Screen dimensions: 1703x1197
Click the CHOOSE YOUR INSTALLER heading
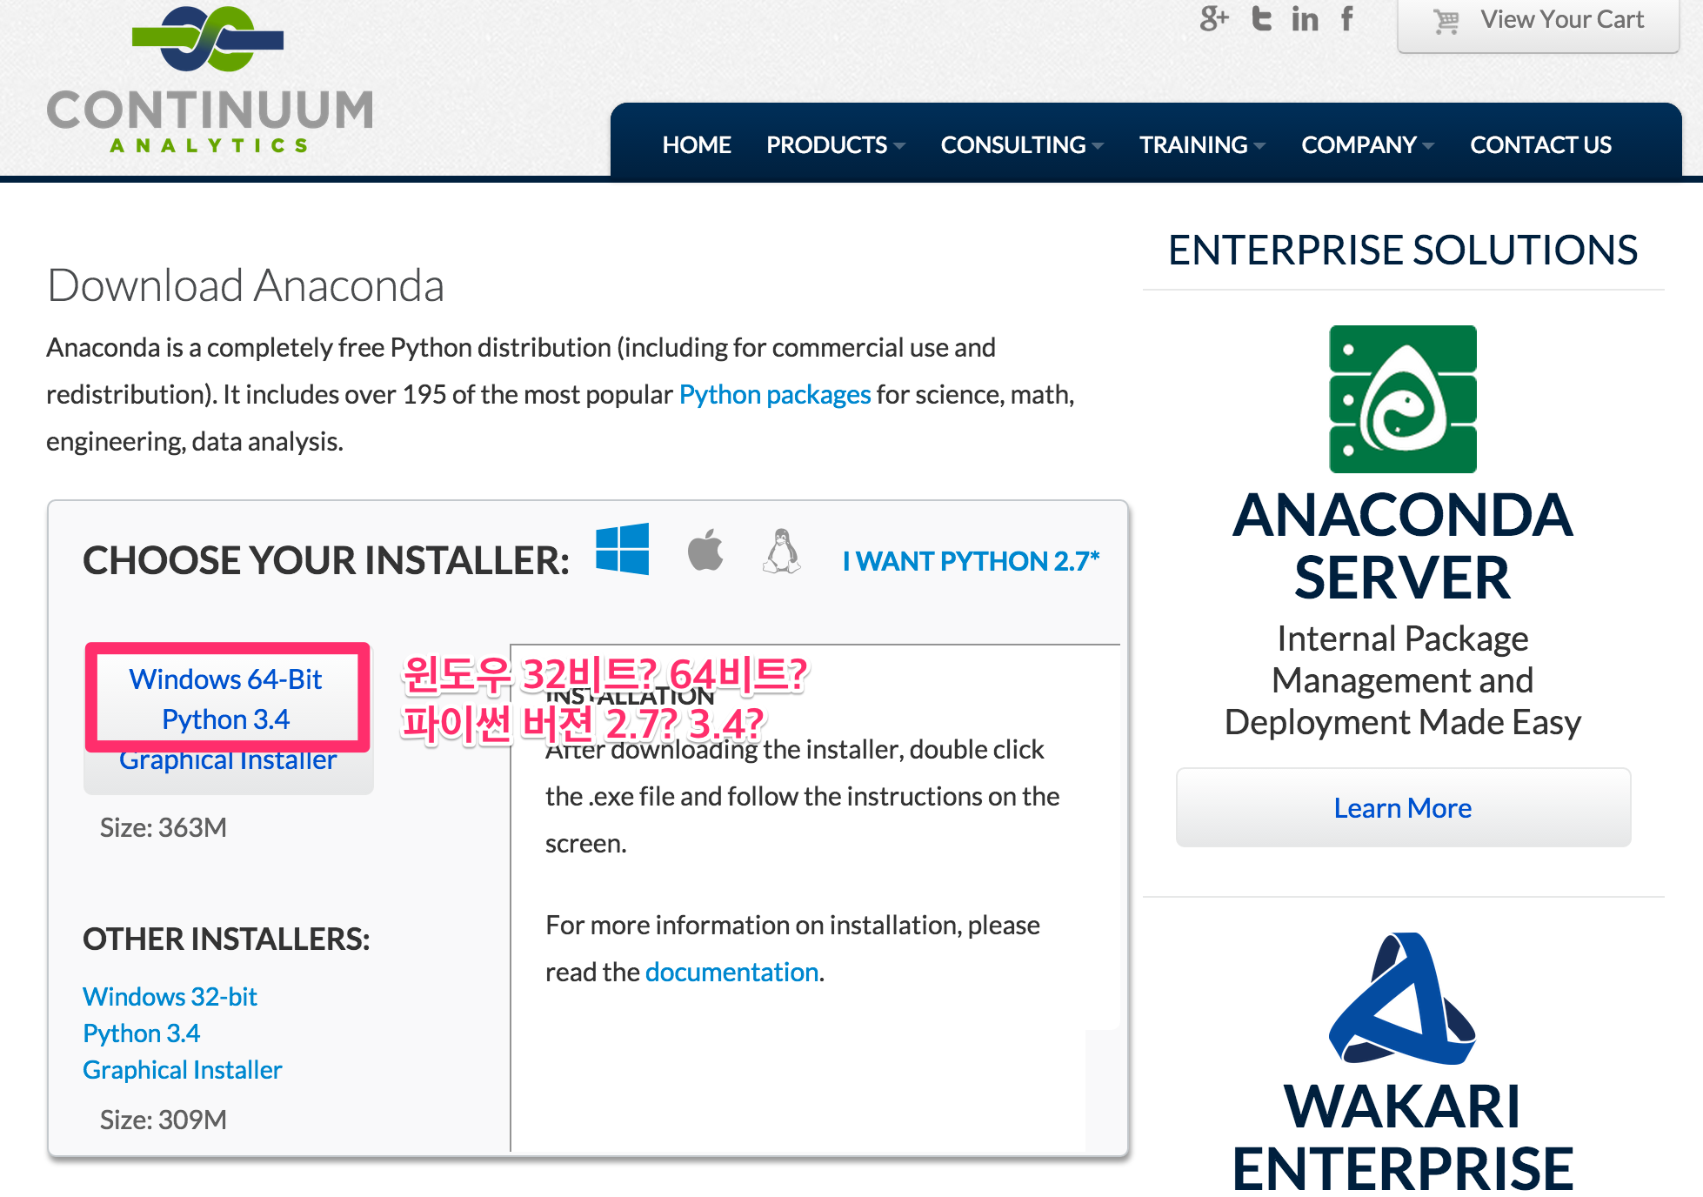(x=326, y=560)
